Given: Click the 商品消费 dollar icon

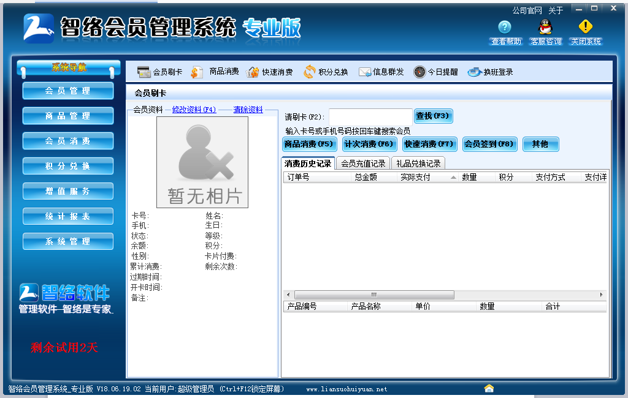Looking at the screenshot, I should [196, 72].
